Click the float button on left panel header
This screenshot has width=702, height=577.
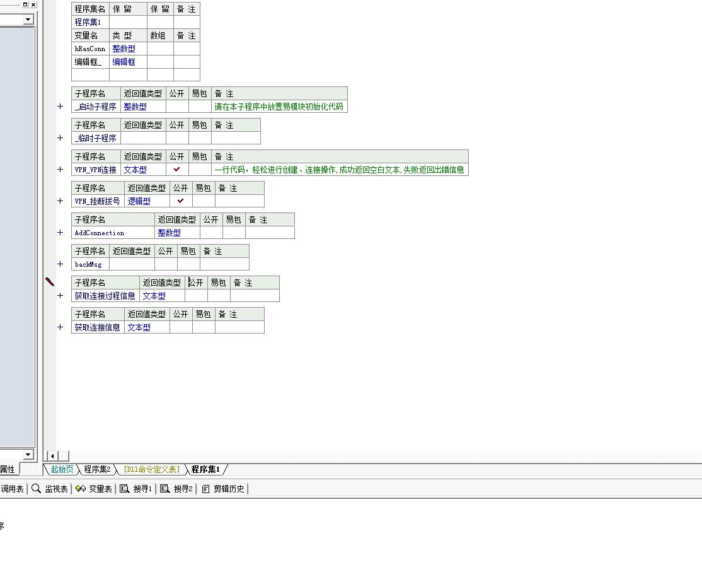25,4
